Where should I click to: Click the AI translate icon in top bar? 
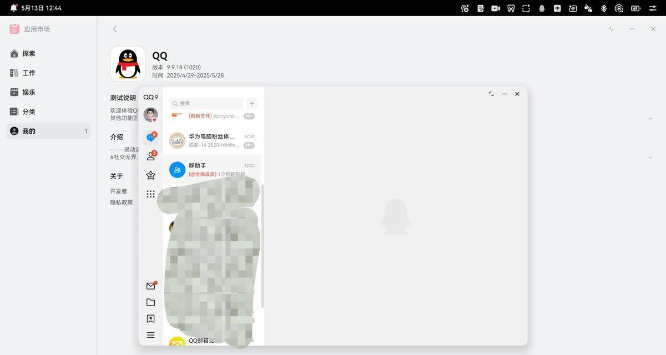(465, 8)
